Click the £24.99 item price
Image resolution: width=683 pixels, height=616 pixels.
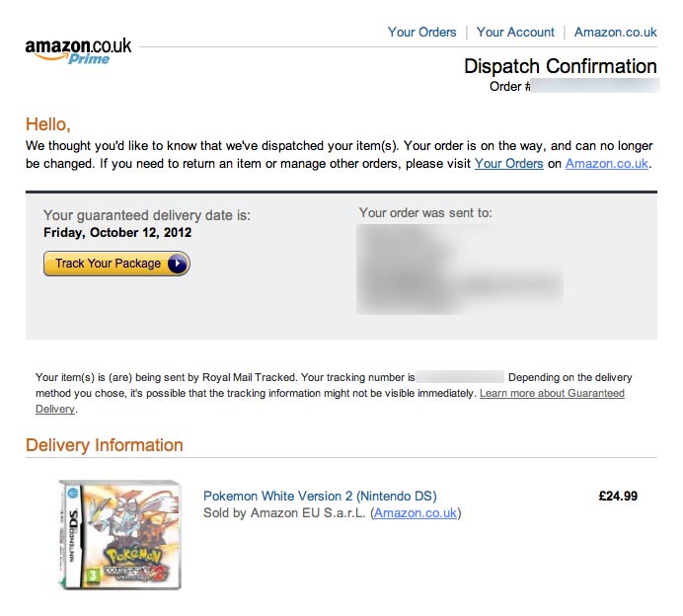(618, 497)
